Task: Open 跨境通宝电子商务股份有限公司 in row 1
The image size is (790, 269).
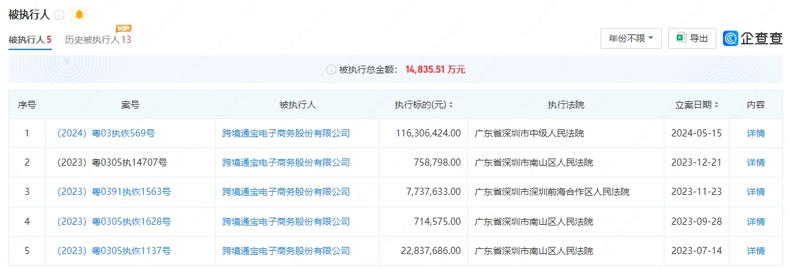Action: point(286,133)
